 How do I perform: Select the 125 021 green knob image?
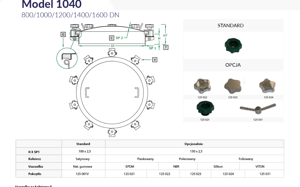coord(205,108)
